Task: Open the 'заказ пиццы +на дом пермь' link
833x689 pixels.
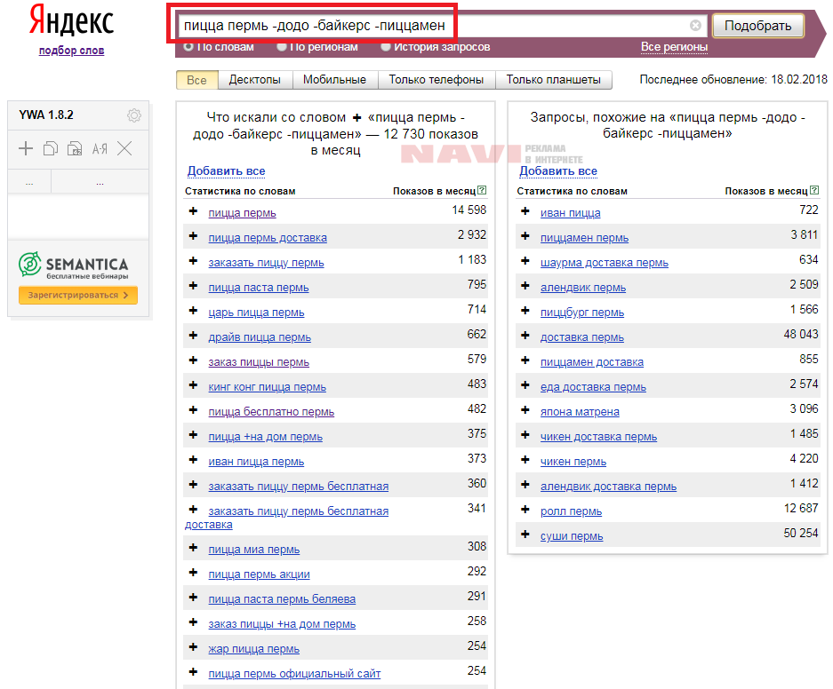Action: (282, 624)
